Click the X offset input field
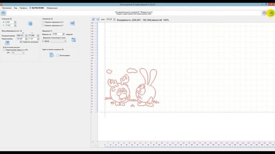This screenshot has height=154, width=275. tap(9, 22)
